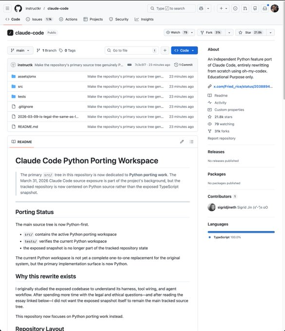Image resolution: width=285 pixels, height=331 pixels.
Task: Open the pull requests icon in header
Action: point(245,8)
